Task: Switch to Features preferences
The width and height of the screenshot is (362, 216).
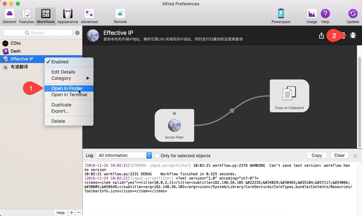Action: (x=26, y=16)
